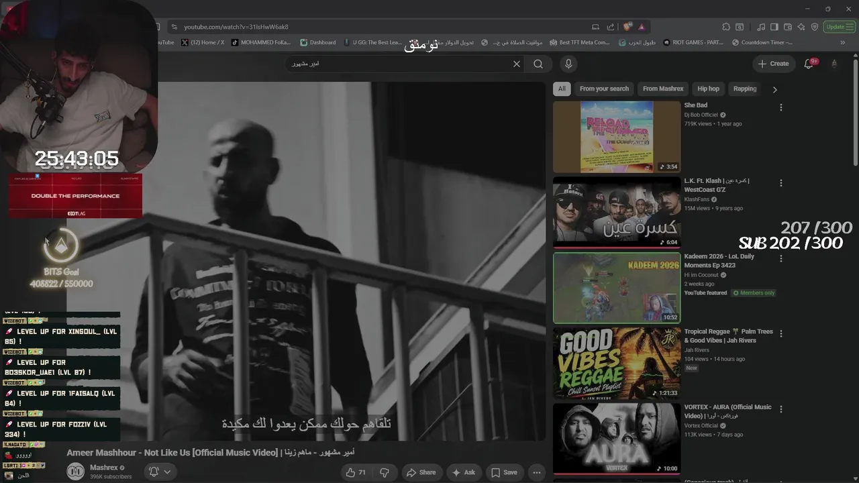Open the RIOT GAMES - PART... bookmark

693,42
